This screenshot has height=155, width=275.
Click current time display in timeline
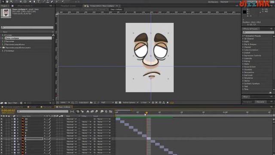(x=8, y=111)
